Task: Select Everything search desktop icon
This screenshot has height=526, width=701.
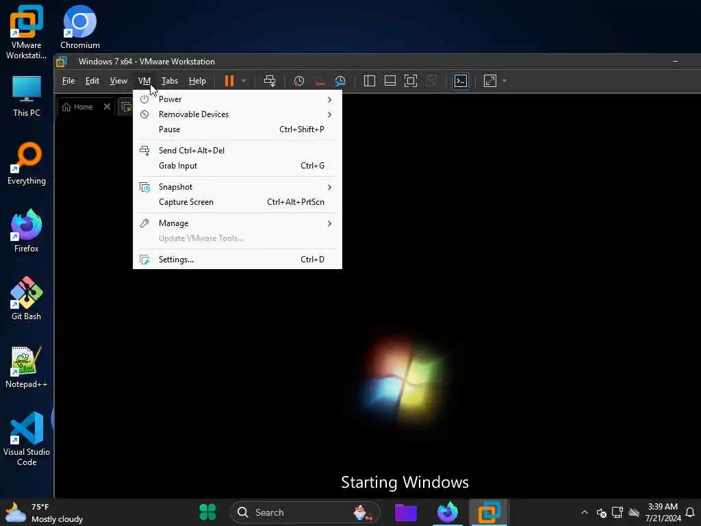Action: (x=27, y=163)
